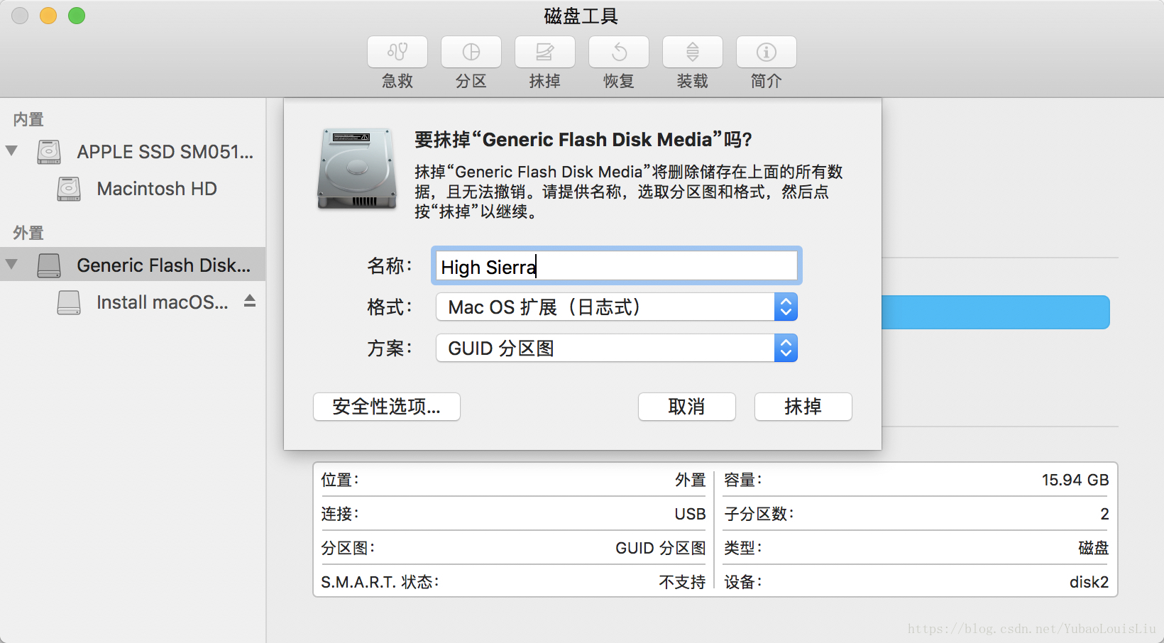Click the USB connection value
This screenshot has width=1164, height=643.
point(690,514)
